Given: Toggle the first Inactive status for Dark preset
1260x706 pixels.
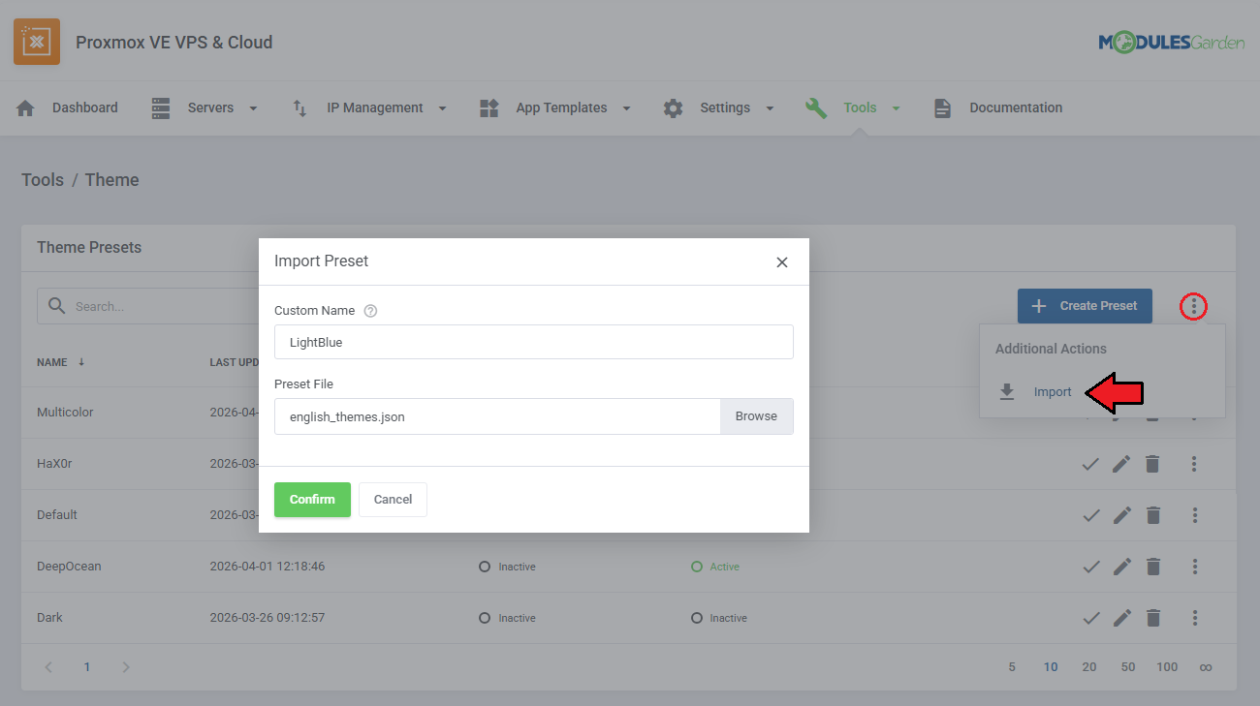Looking at the screenshot, I should [x=485, y=618].
